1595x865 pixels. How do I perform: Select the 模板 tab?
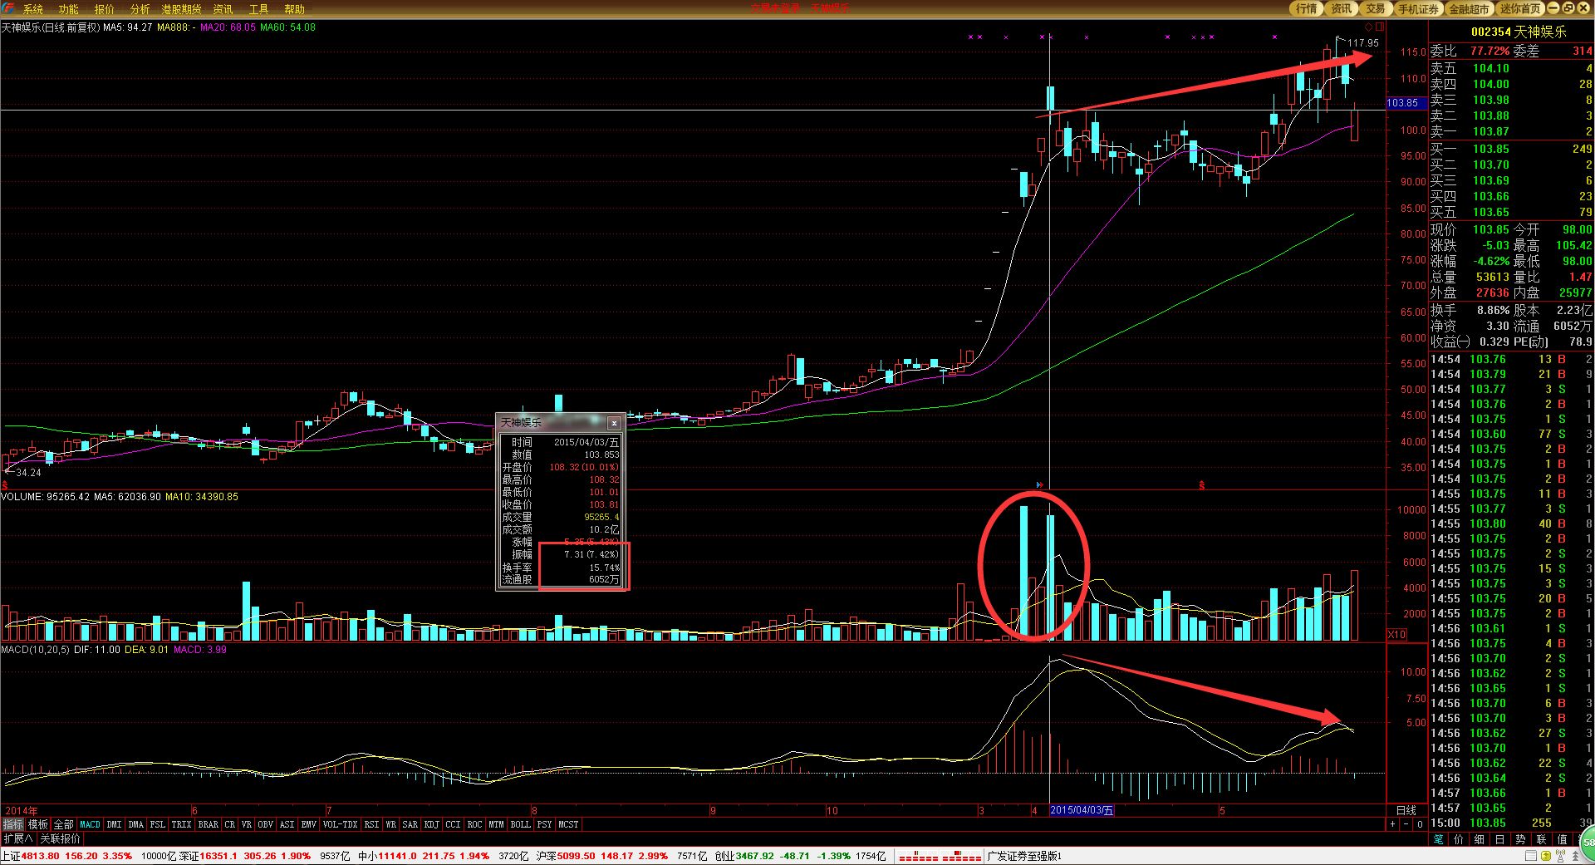(38, 824)
